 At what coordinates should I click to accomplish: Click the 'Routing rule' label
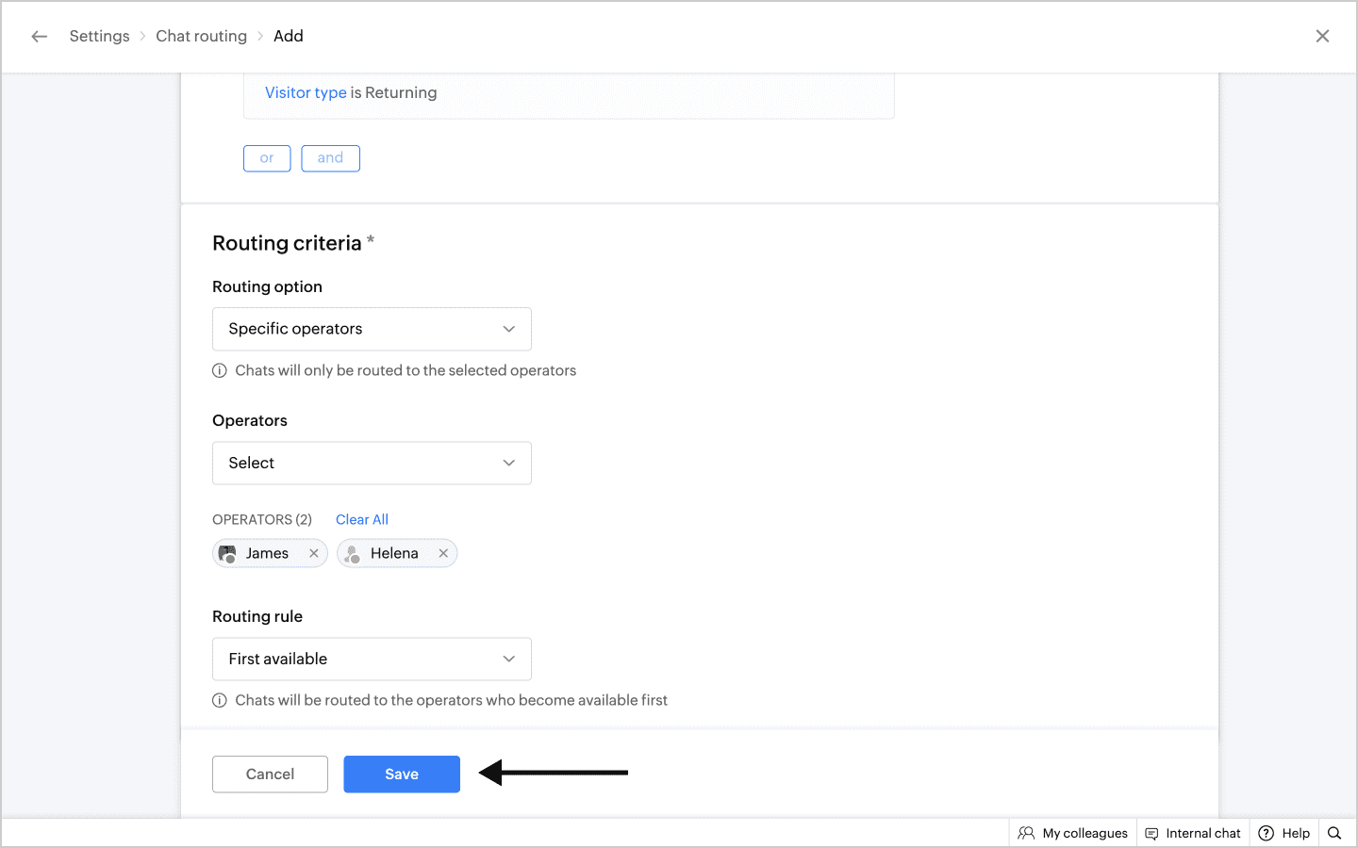click(257, 616)
